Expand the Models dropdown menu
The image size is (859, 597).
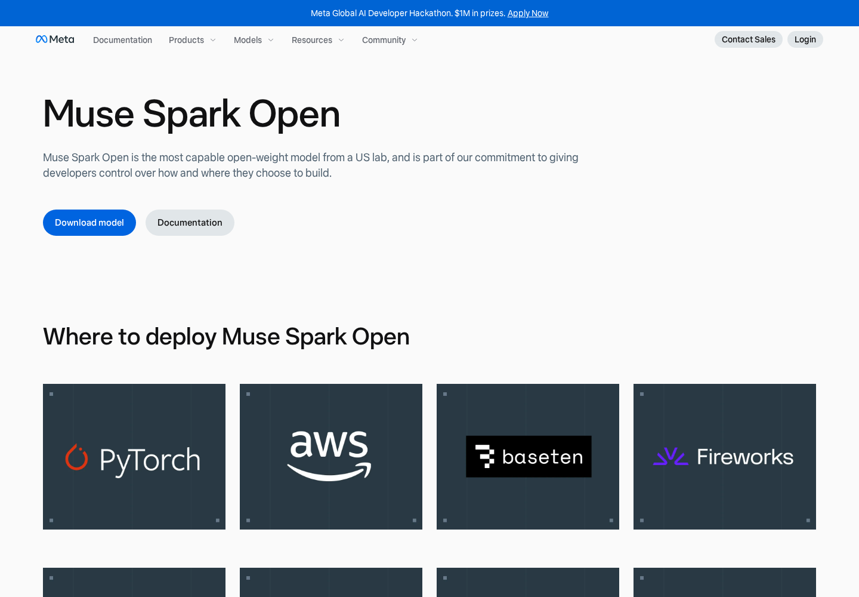(x=254, y=40)
